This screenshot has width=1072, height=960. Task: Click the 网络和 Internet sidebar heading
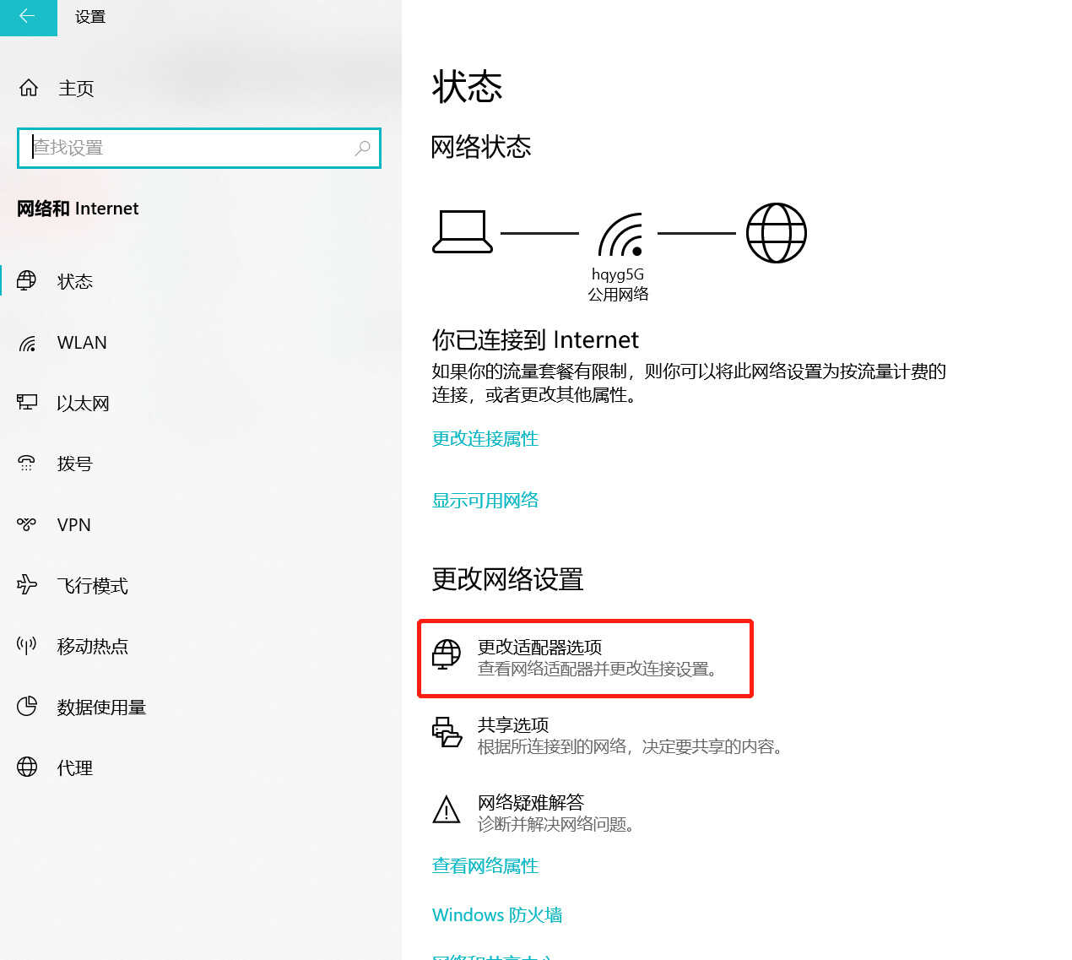pos(78,209)
